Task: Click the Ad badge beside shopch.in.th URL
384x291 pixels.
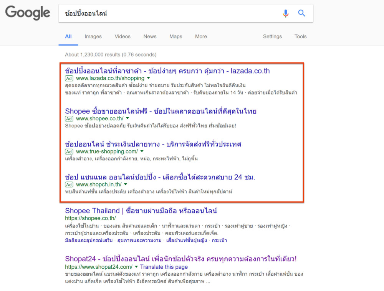Action: pos(69,185)
